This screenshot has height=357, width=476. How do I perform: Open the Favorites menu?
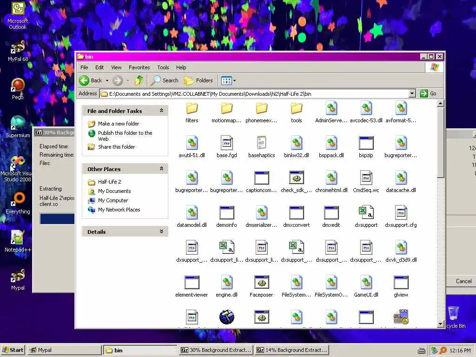click(x=139, y=67)
